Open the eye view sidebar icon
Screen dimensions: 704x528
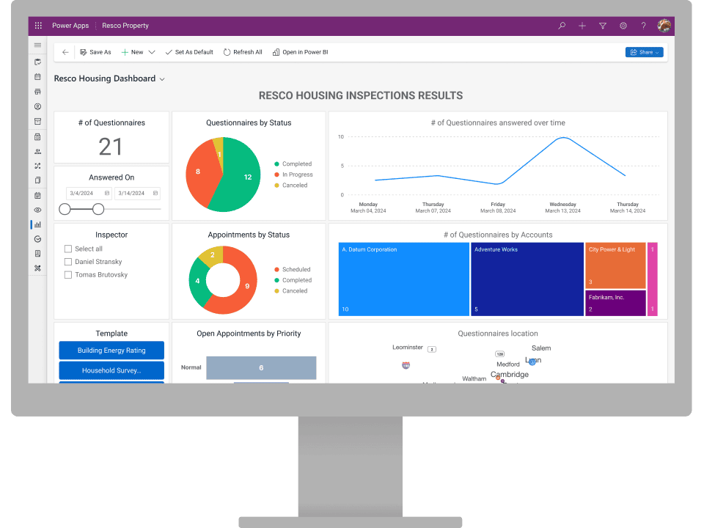click(37, 210)
